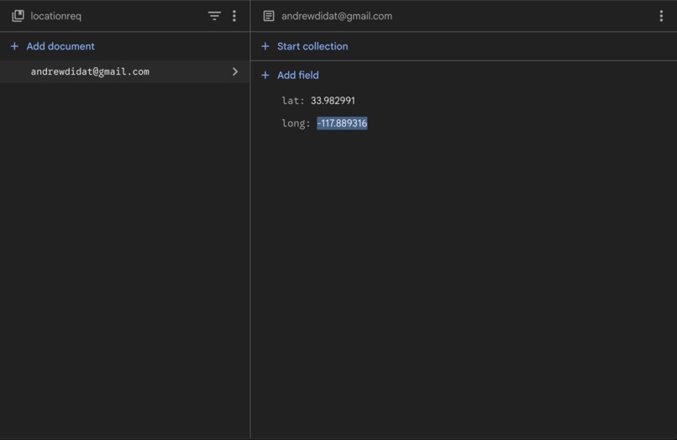Screen dimensions: 677x440
Task: Click the plus icon next to Add document
Action: (14, 46)
